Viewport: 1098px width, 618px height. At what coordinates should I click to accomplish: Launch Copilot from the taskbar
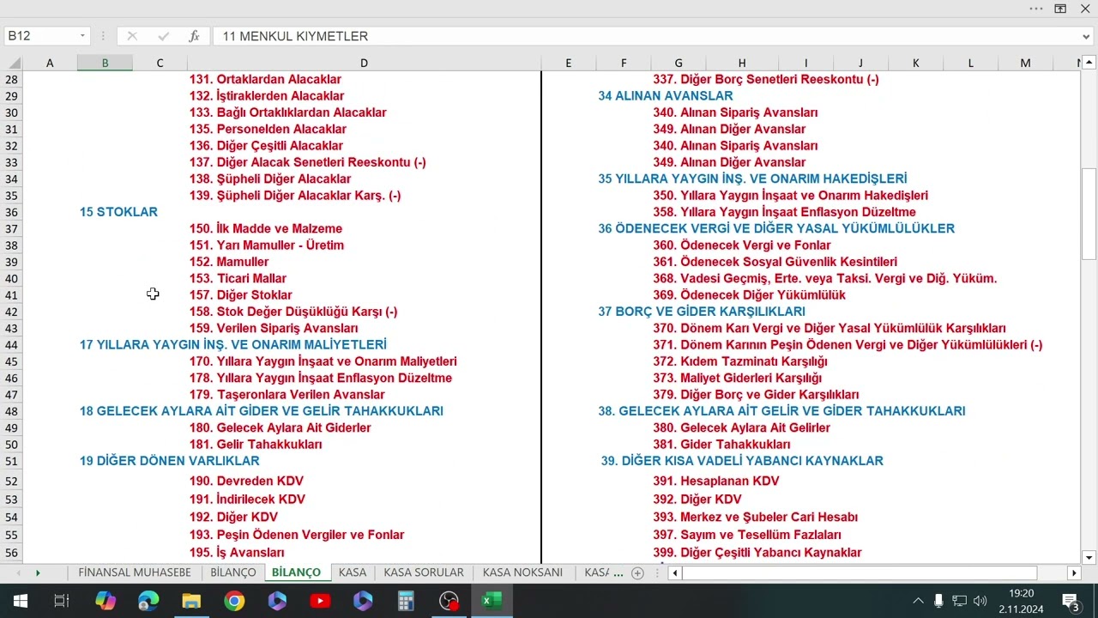[106, 601]
